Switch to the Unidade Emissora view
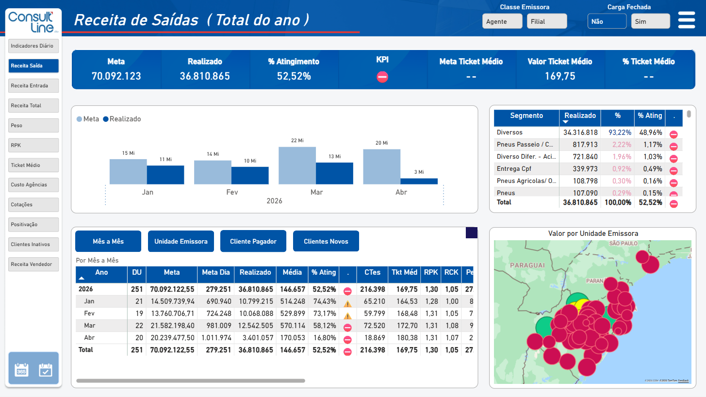The height and width of the screenshot is (397, 706). tap(181, 241)
